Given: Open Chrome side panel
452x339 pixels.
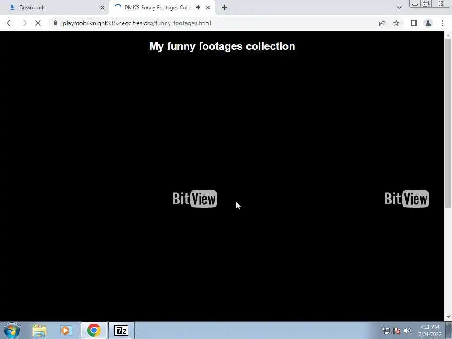Looking at the screenshot, I should tap(414, 23).
